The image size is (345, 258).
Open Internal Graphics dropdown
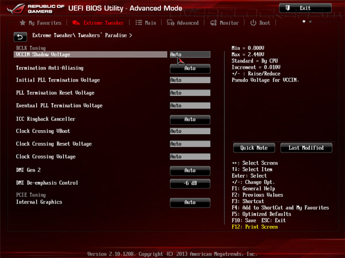click(x=190, y=202)
